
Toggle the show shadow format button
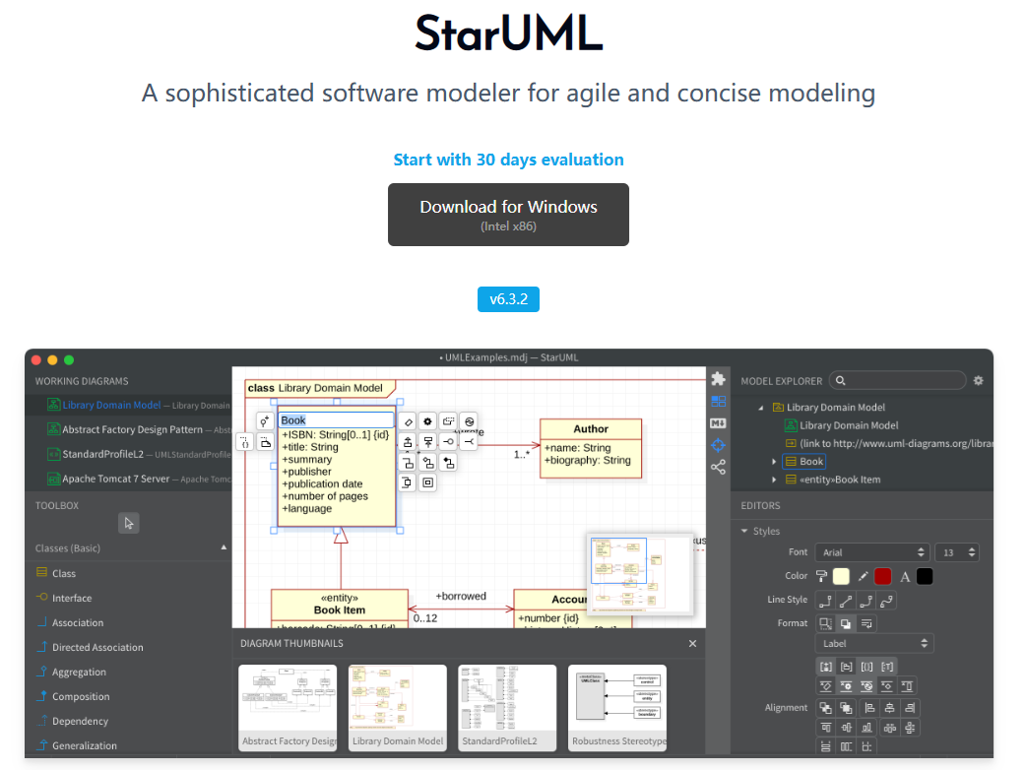(846, 623)
